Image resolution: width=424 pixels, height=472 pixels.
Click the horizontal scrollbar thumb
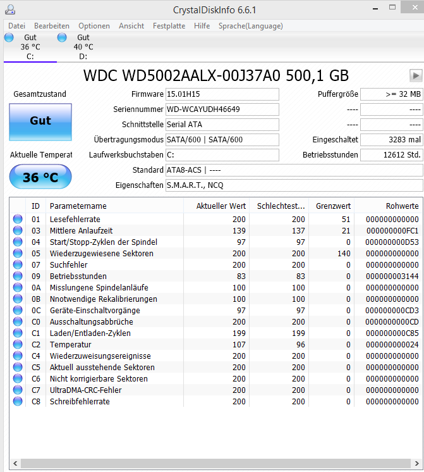(x=215, y=463)
